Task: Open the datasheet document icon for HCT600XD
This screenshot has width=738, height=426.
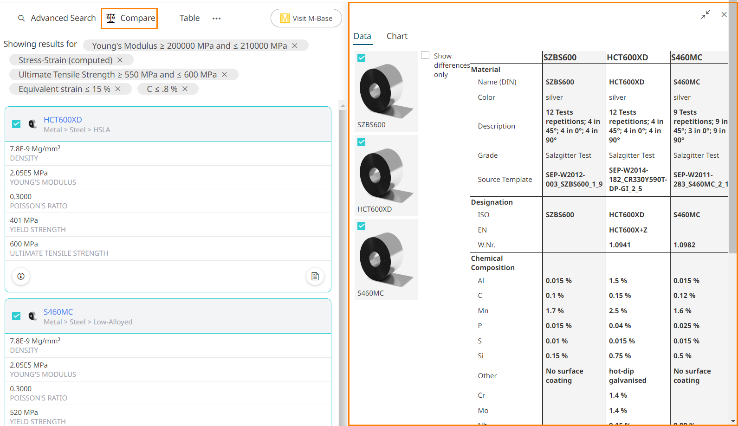Action: pos(315,276)
